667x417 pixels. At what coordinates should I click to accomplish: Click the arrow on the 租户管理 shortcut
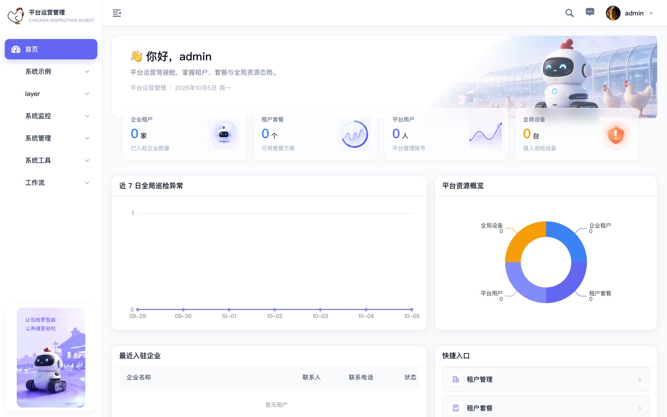click(x=640, y=379)
